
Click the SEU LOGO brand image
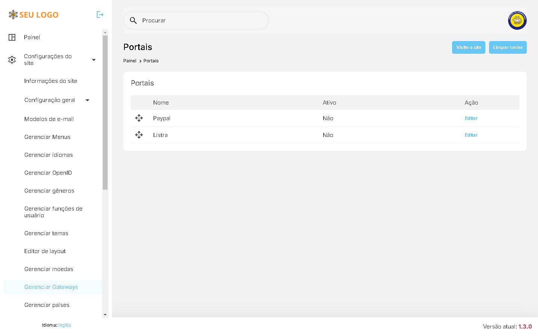point(34,15)
